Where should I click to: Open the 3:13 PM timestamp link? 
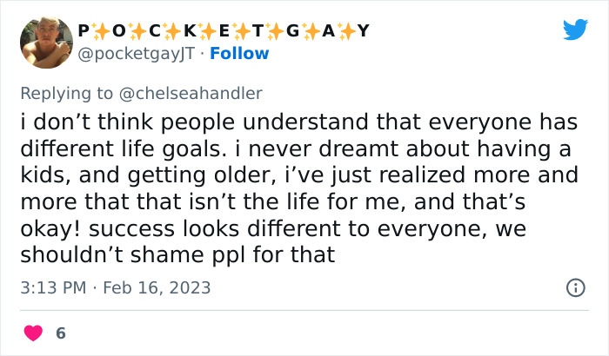[x=51, y=287]
